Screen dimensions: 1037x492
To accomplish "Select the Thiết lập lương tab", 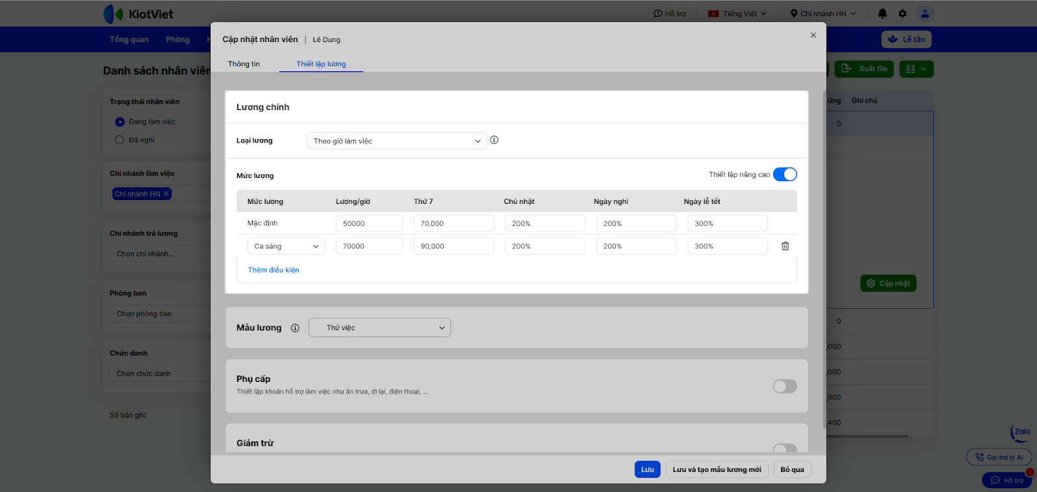I will coord(321,64).
